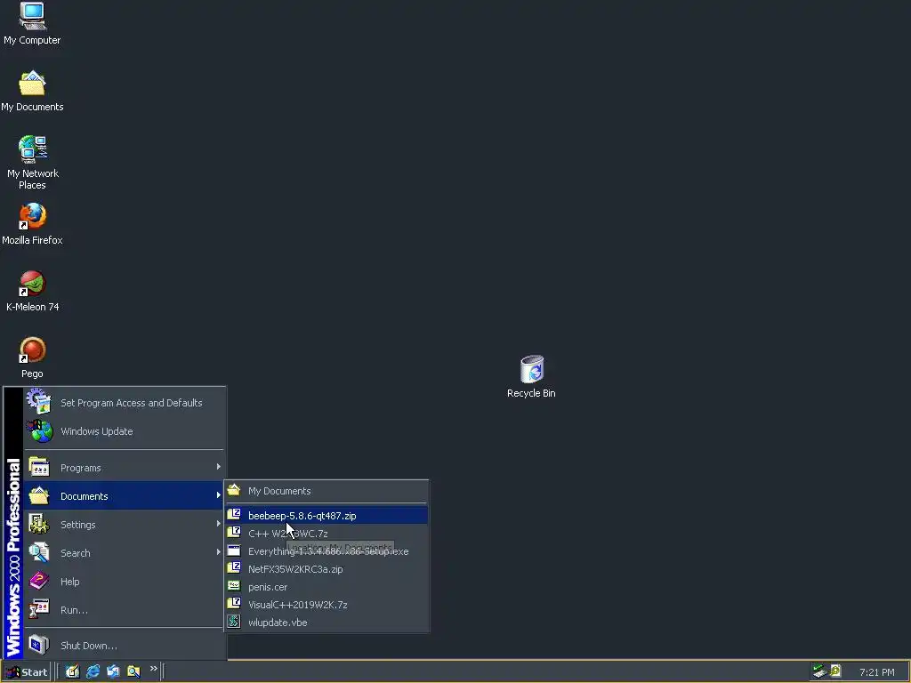Click folder search quick launch icon
This screenshot has height=683, width=911.
(x=133, y=671)
